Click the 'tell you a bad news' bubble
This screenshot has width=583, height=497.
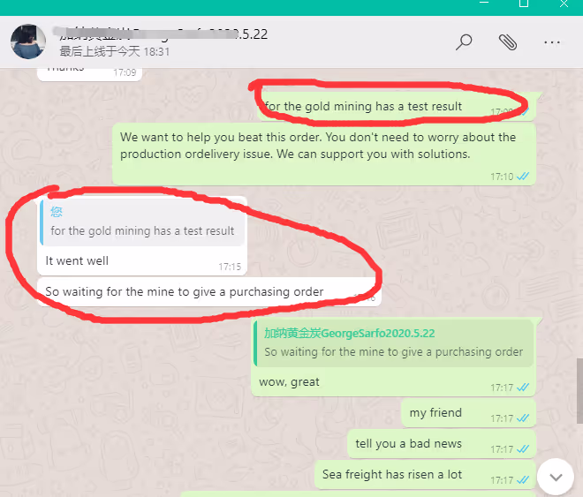pos(442,444)
